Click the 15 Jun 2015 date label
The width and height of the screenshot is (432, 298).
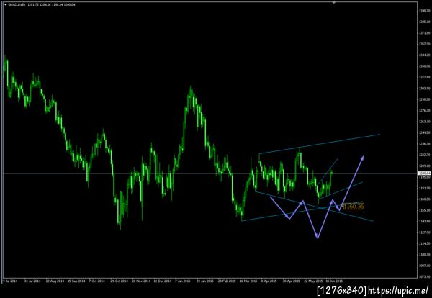point(334,281)
